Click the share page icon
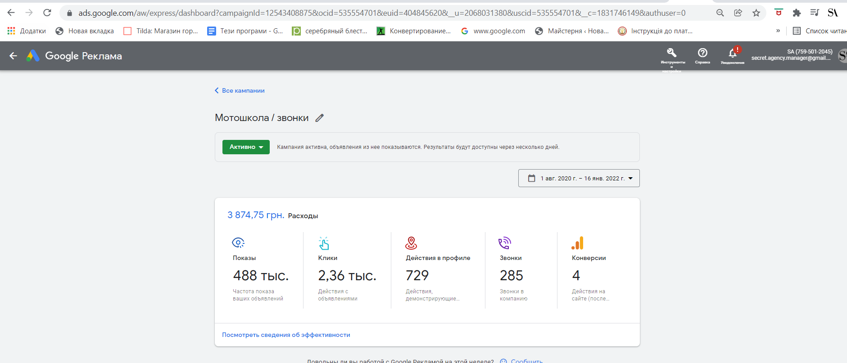 point(738,13)
